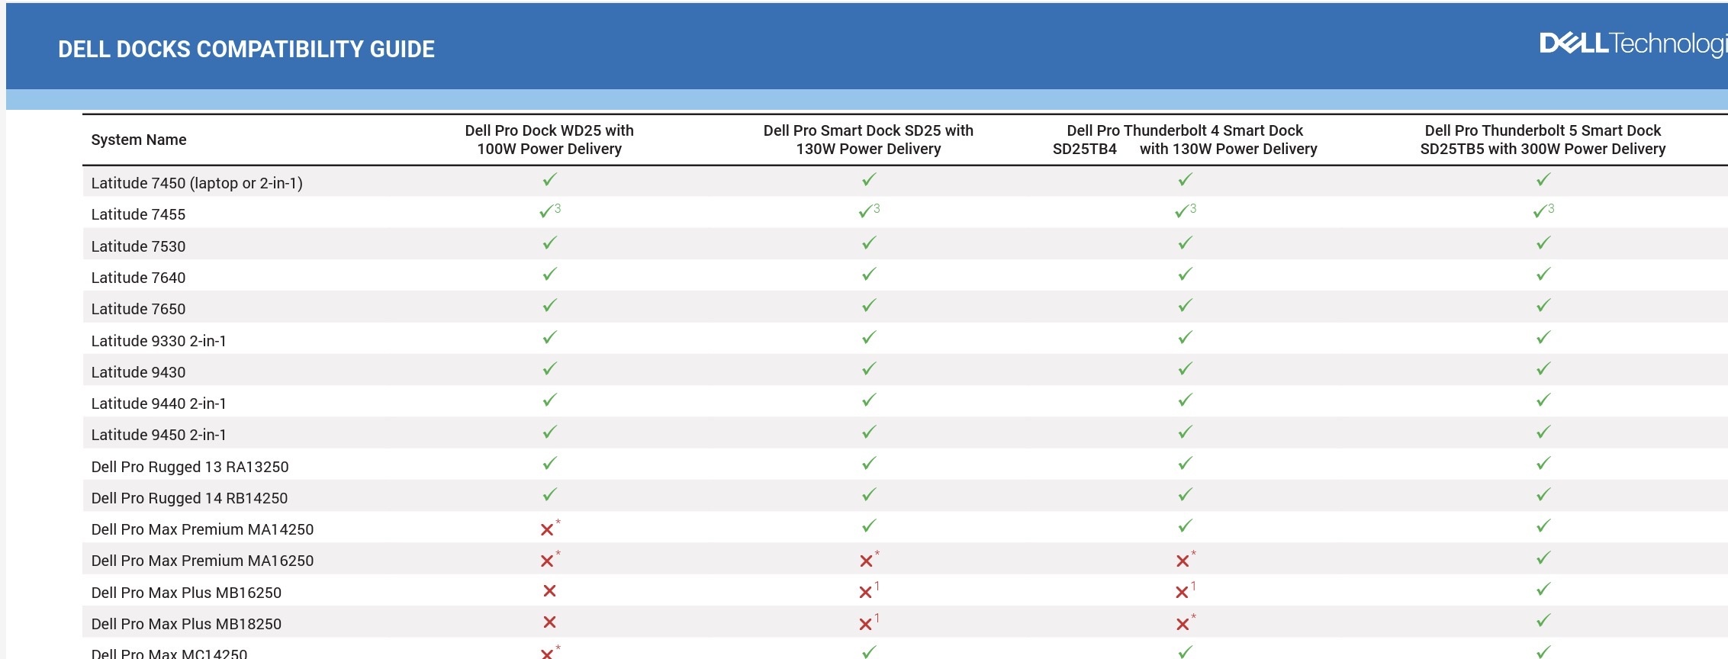Screen dimensions: 1728x659
Task: Click the Thunderbolt 5 Smart Dock header
Action: [1543, 140]
